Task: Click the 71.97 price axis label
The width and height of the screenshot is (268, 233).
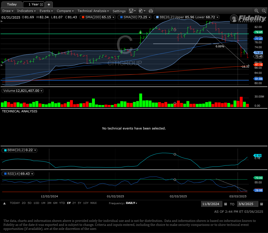Action: point(258,53)
